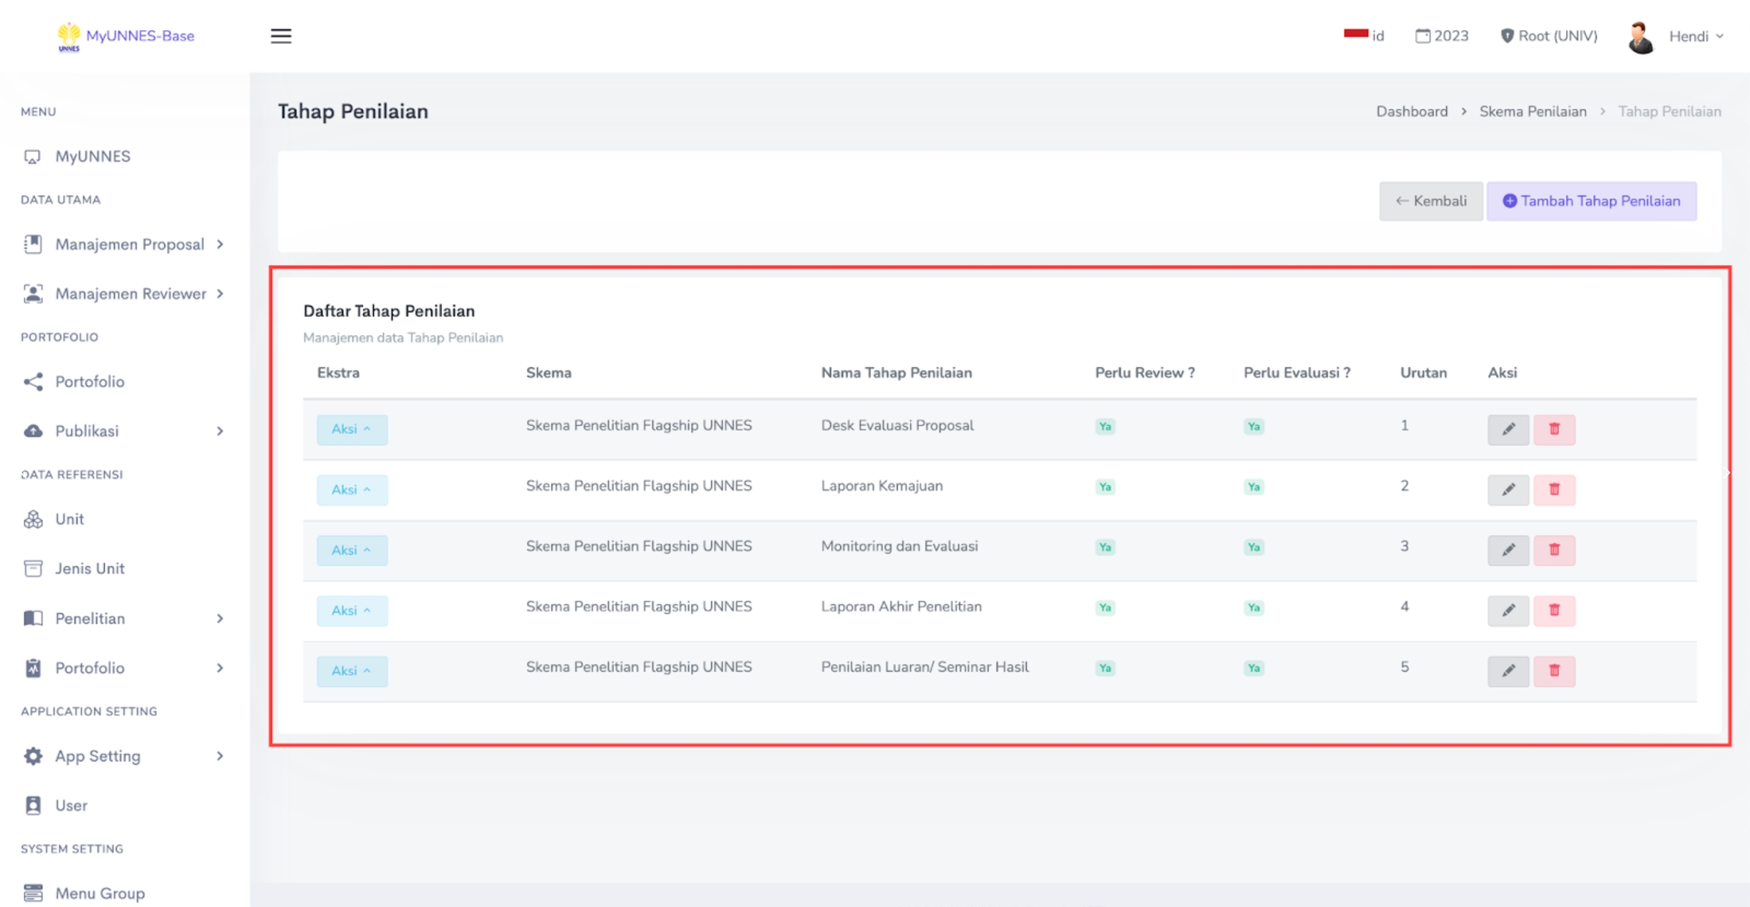
Task: Edit the Penilaian Luaran/ Seminar Hasil row
Action: pyautogui.click(x=1508, y=671)
